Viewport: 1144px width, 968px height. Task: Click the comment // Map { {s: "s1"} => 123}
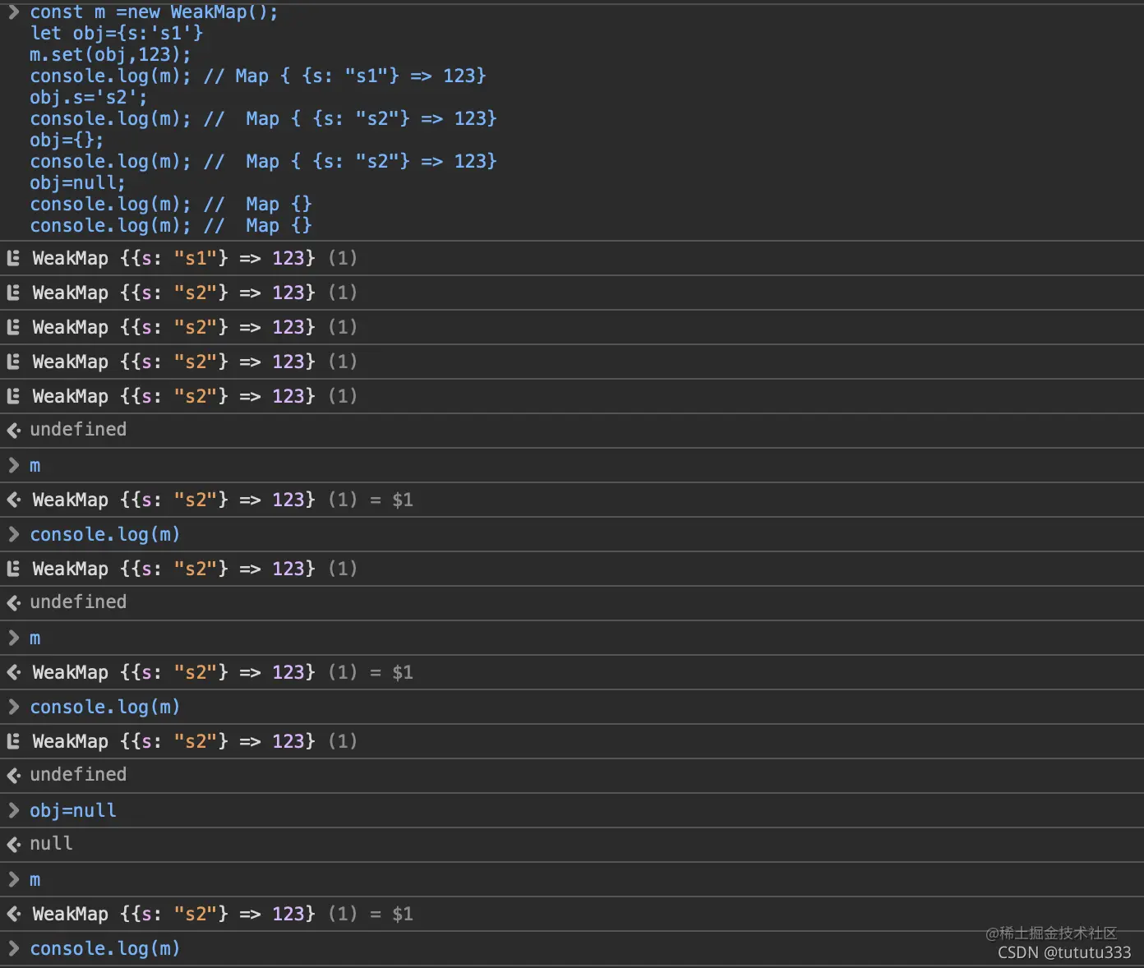point(345,76)
